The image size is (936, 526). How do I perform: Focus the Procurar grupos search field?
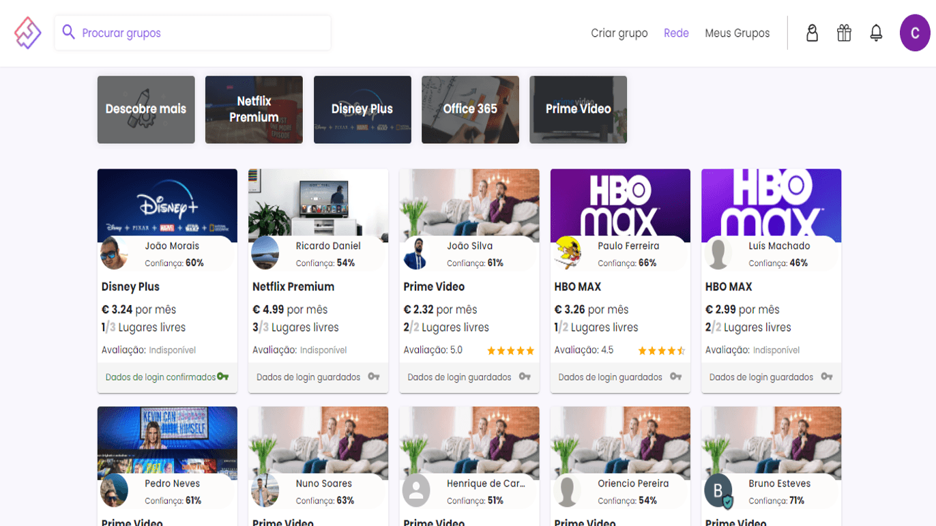click(192, 33)
